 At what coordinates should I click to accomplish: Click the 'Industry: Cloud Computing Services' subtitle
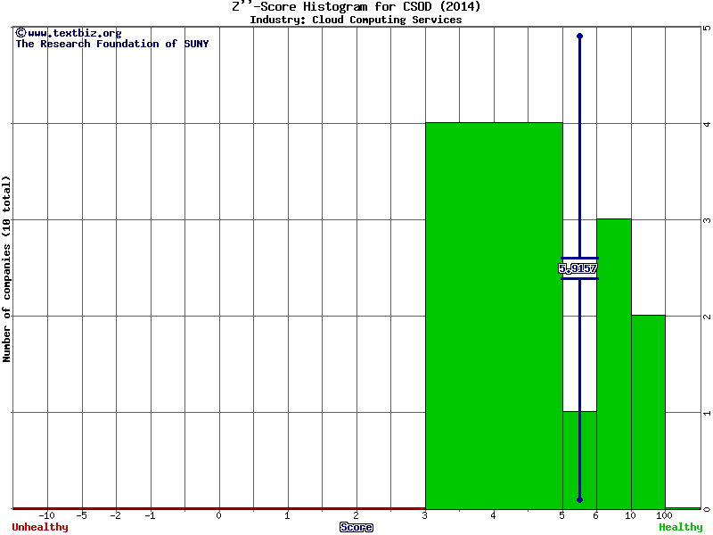point(356,20)
